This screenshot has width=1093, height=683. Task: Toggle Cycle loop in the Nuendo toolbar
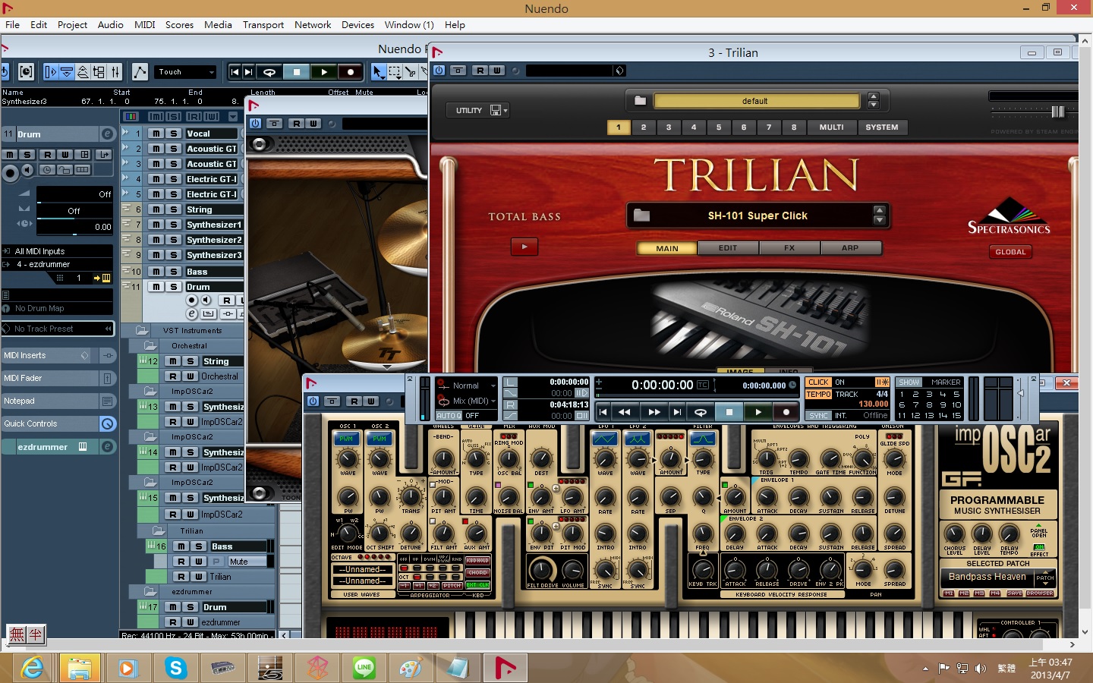[269, 72]
